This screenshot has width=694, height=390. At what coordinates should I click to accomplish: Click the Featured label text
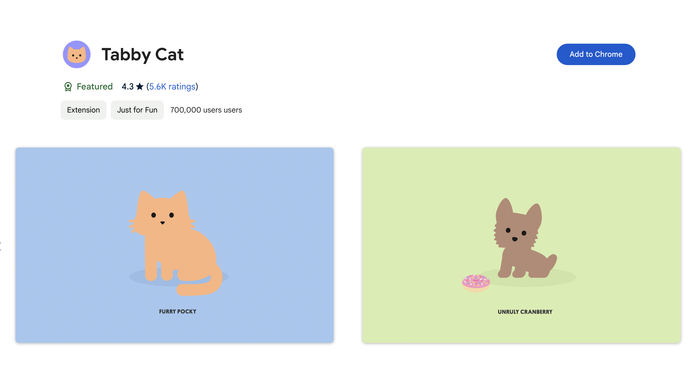[95, 87]
